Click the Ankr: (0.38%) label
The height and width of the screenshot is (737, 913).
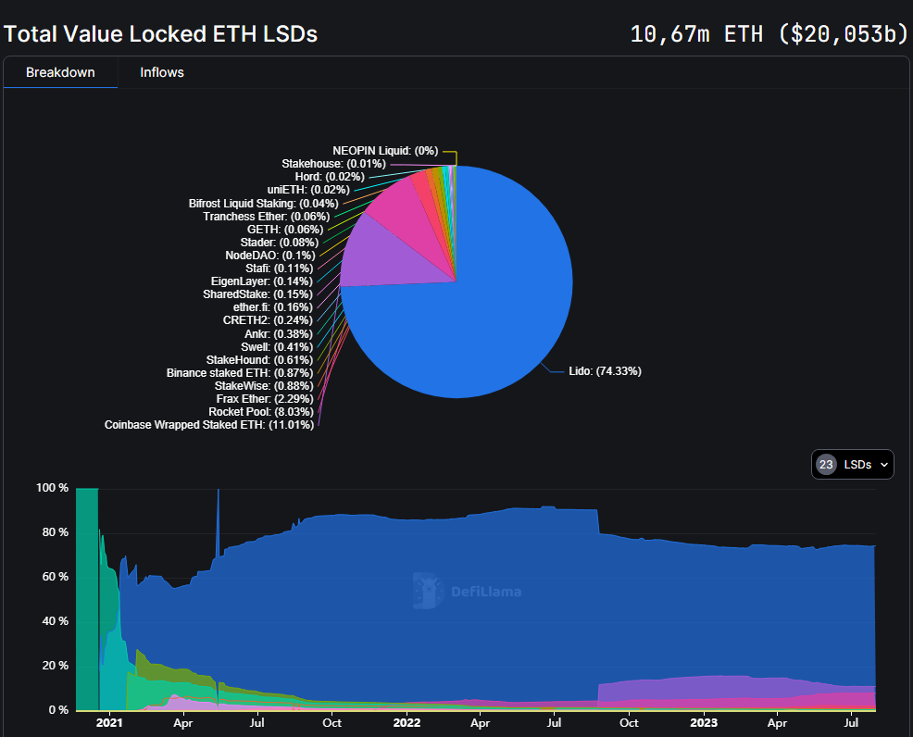[279, 334]
